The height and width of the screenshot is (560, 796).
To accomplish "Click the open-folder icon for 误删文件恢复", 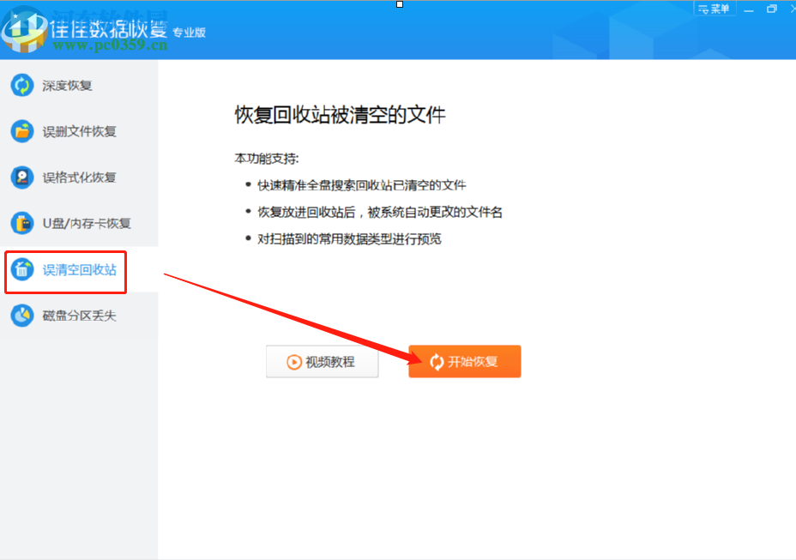I will pos(20,130).
